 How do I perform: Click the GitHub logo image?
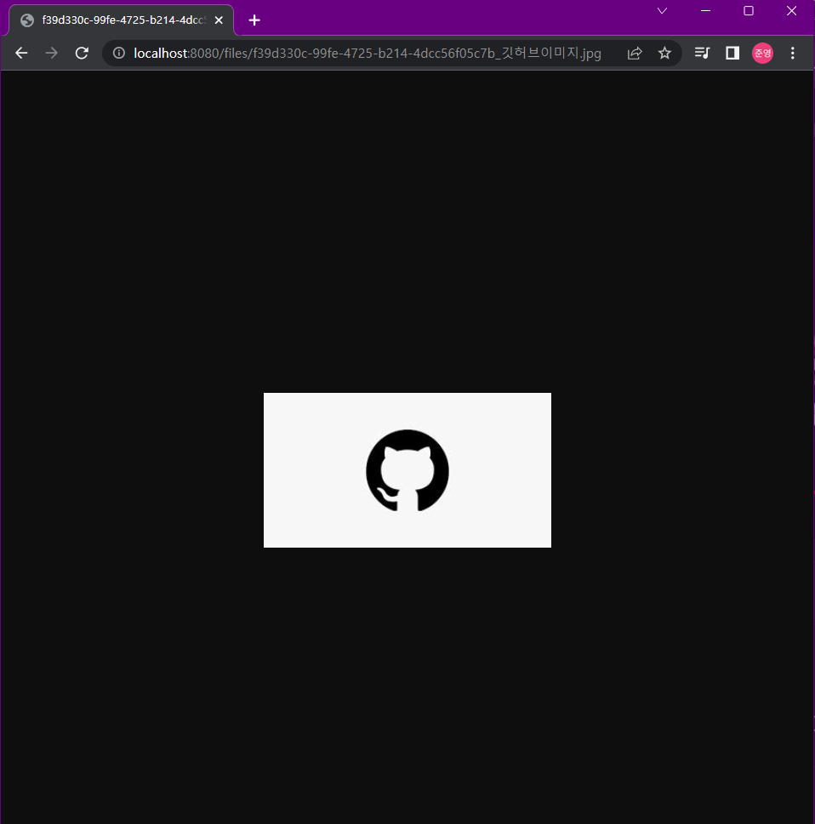[x=407, y=470]
